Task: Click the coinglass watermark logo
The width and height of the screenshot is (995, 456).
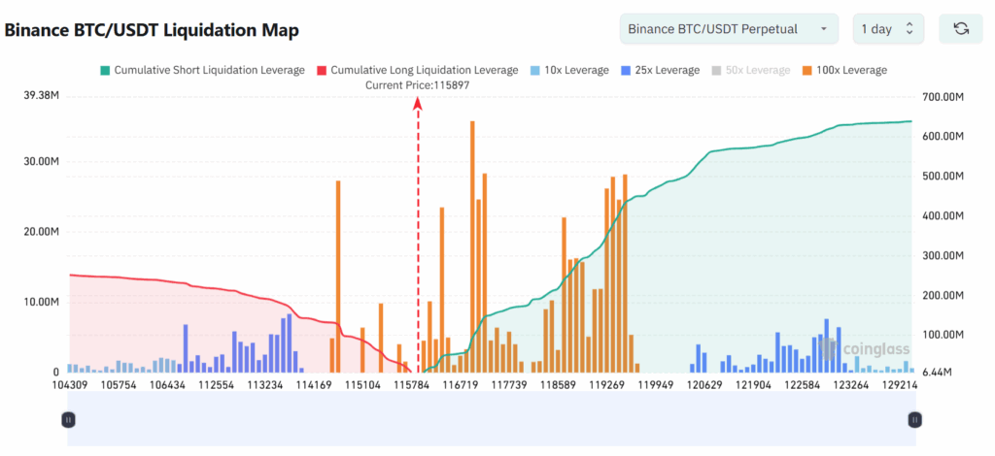Action: tap(864, 348)
